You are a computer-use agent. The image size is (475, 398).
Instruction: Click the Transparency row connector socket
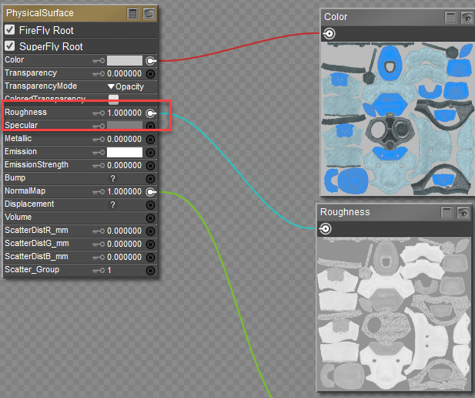[150, 74]
